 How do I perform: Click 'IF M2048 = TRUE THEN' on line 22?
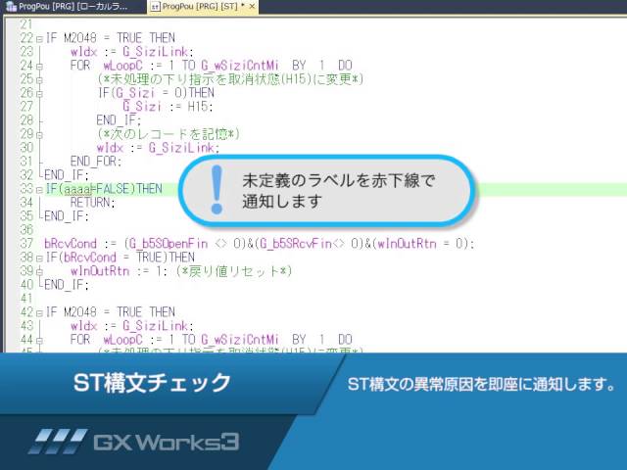click(111, 38)
